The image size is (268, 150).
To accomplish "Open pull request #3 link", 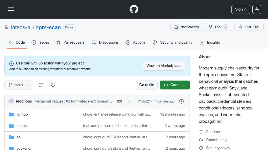I will (x=68, y=101).
